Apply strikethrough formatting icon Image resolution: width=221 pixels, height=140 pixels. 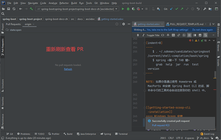pos(168,35)
